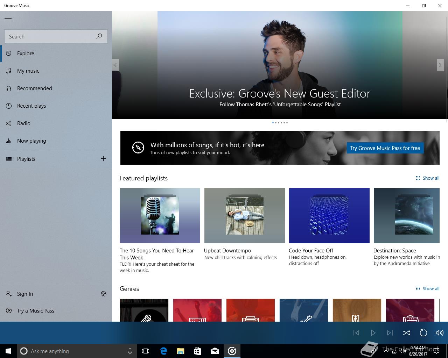The image size is (448, 358).
Task: Open File Explorer from the taskbar
Action: click(181, 351)
